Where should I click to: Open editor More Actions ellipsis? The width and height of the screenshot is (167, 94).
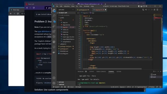tap(160, 10)
